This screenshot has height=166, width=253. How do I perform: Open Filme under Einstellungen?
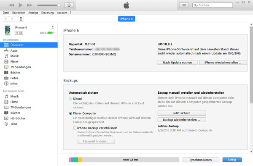click(14, 61)
